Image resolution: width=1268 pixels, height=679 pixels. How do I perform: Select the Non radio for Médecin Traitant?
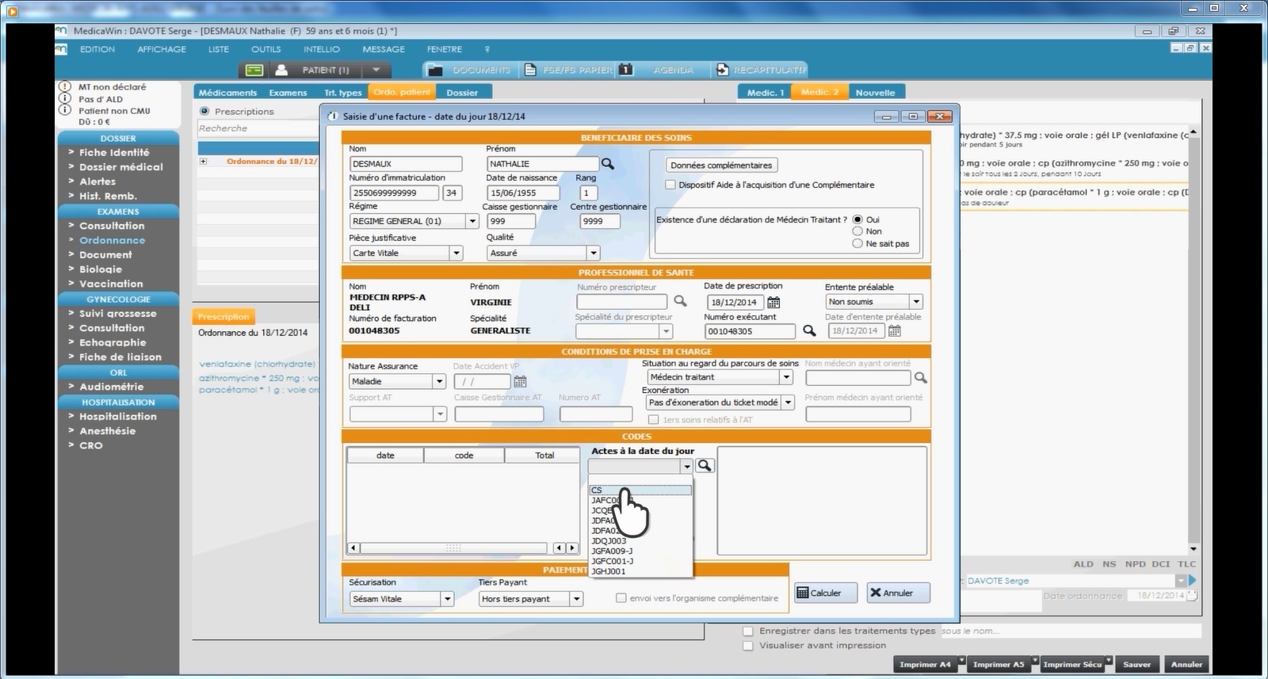click(857, 231)
